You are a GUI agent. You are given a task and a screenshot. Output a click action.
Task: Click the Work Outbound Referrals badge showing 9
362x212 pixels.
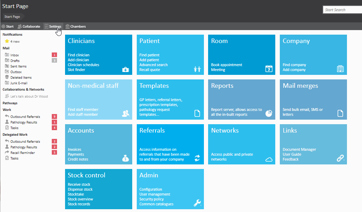pos(54,116)
